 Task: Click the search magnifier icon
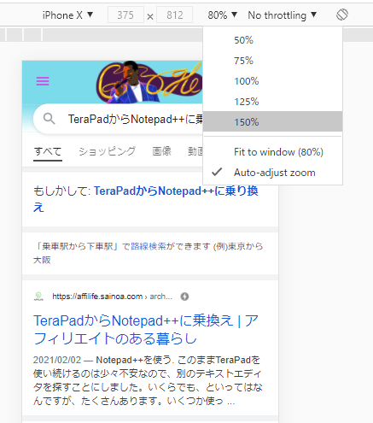(x=50, y=119)
